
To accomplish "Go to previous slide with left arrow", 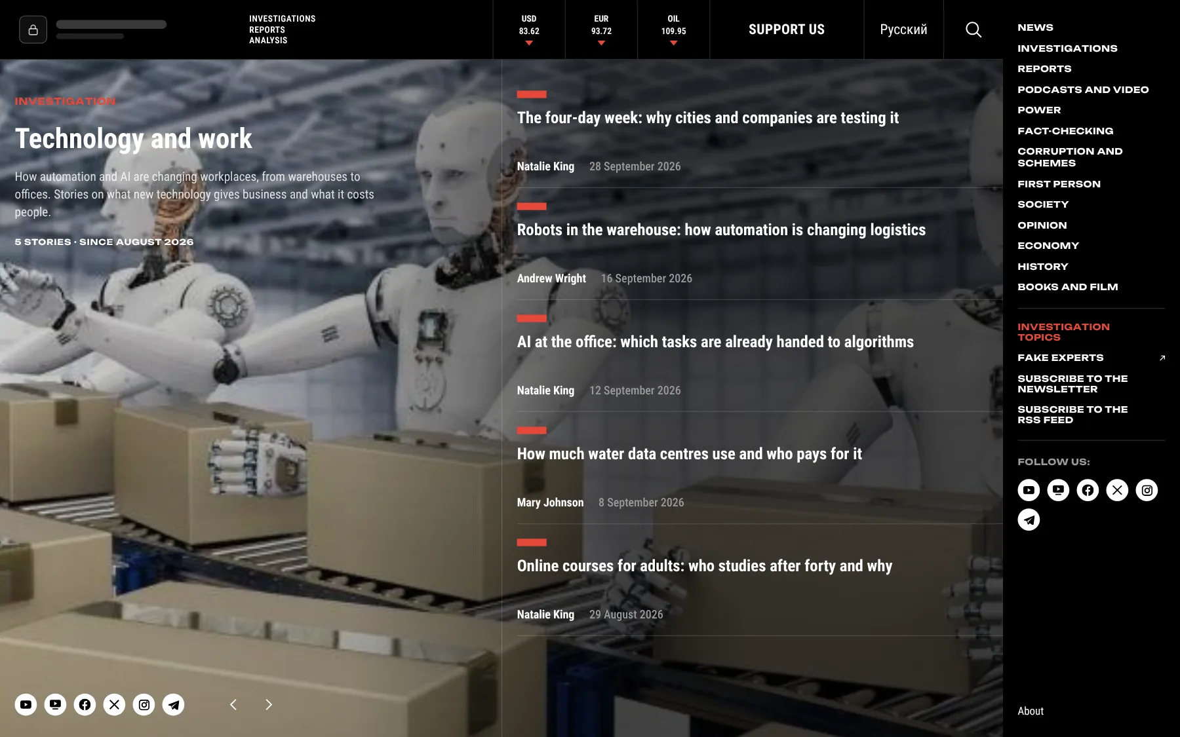I will point(233,705).
